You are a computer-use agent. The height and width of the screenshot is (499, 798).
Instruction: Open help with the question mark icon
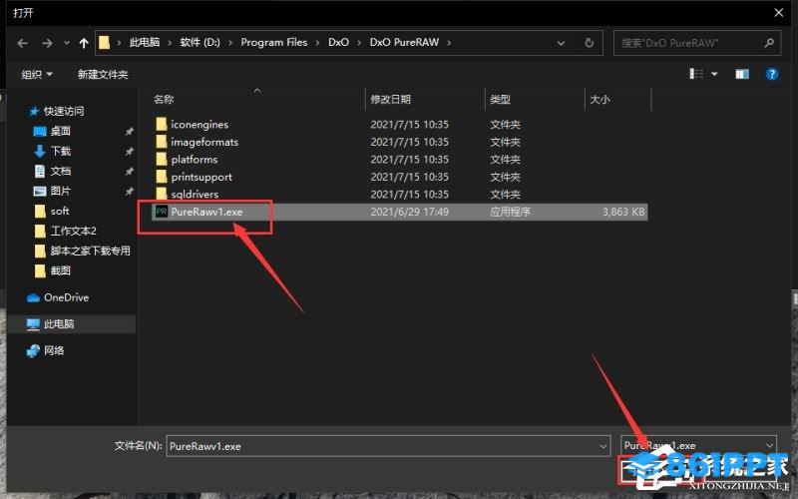[772, 74]
